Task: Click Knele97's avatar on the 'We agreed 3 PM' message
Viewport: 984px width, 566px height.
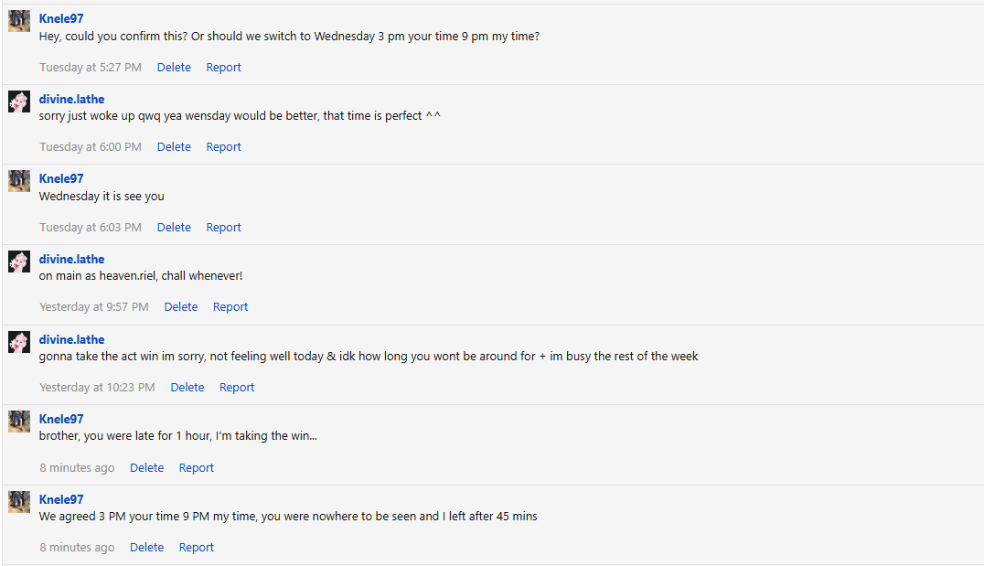Action: pos(19,502)
